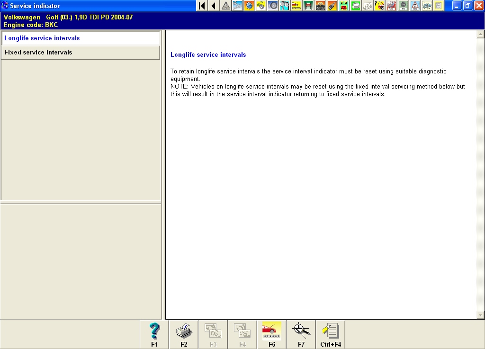The image size is (485, 349).
Task: Click the Volkswagen Golf vehicle header text
Action: click(x=68, y=18)
